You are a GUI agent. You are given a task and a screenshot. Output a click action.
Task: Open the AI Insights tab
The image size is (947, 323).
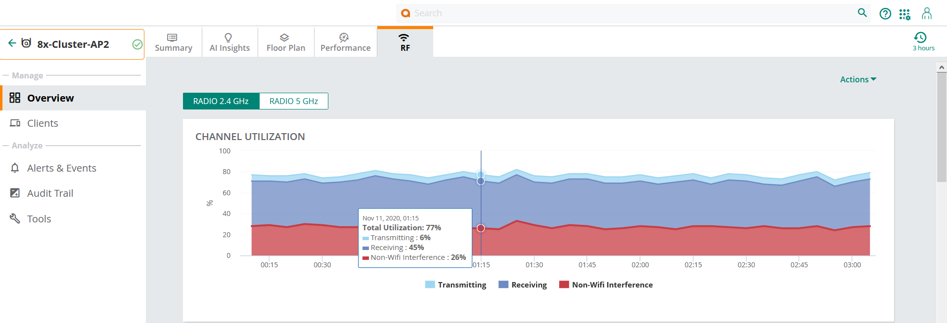pyautogui.click(x=229, y=42)
